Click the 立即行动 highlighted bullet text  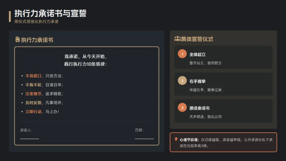click(33, 111)
